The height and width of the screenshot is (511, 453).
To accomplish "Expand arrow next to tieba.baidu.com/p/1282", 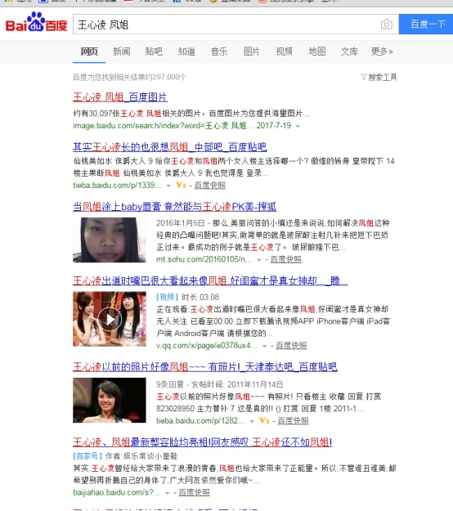I will click(x=252, y=421).
